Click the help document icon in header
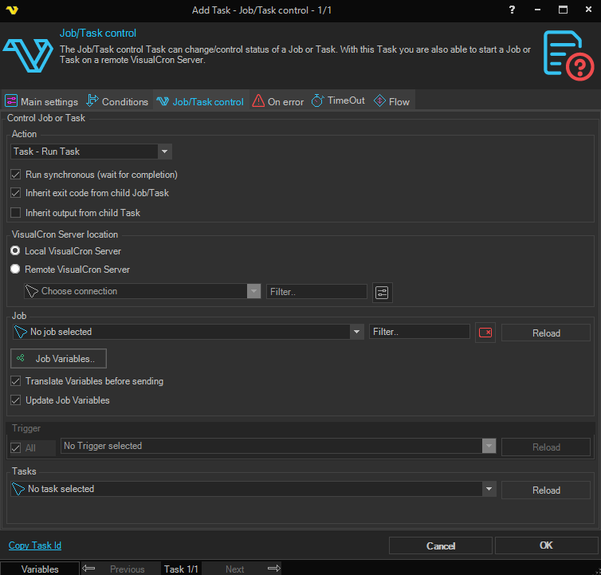This screenshot has height=575, width=601. (567, 53)
